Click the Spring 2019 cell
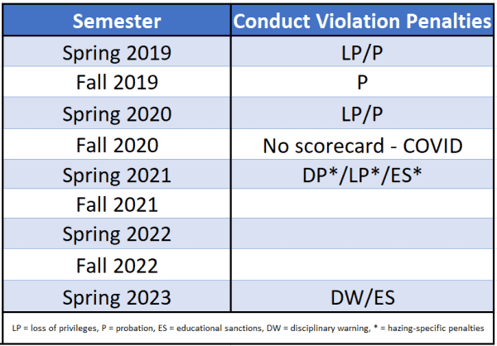This screenshot has height=346, width=497. click(x=117, y=51)
